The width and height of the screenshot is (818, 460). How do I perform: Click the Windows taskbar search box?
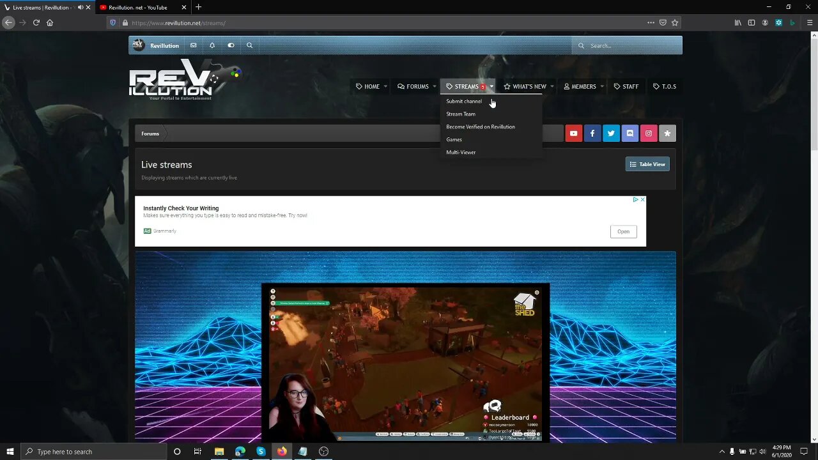[93, 451]
